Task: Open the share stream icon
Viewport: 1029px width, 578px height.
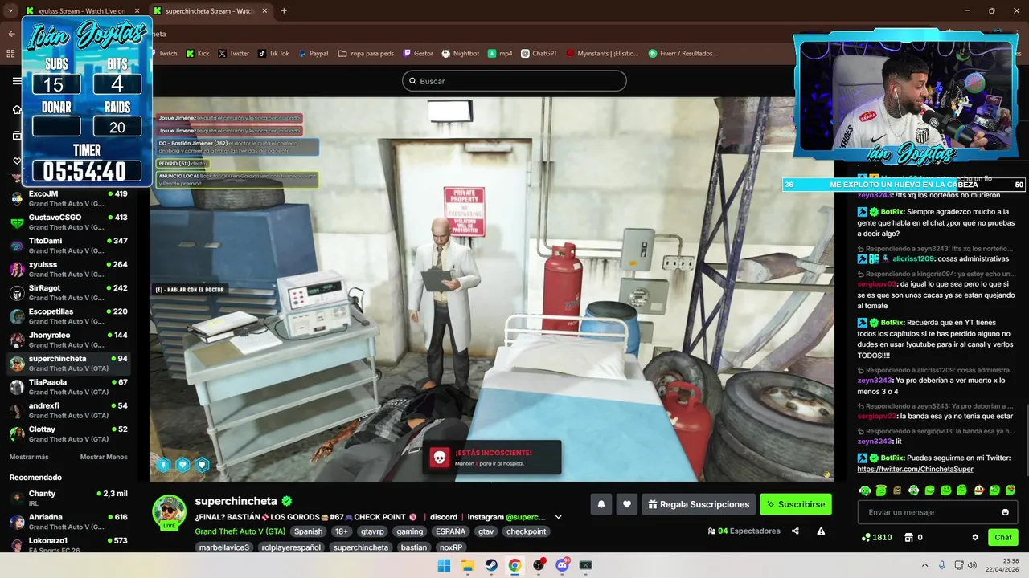Action: coord(795,531)
